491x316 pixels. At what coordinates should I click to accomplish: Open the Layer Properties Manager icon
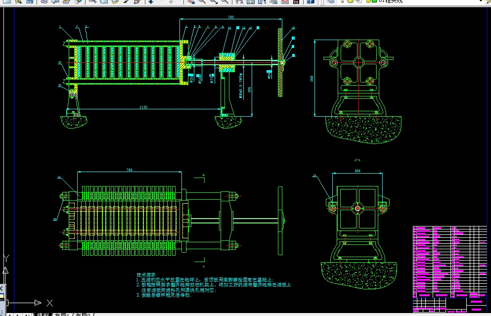331,1
